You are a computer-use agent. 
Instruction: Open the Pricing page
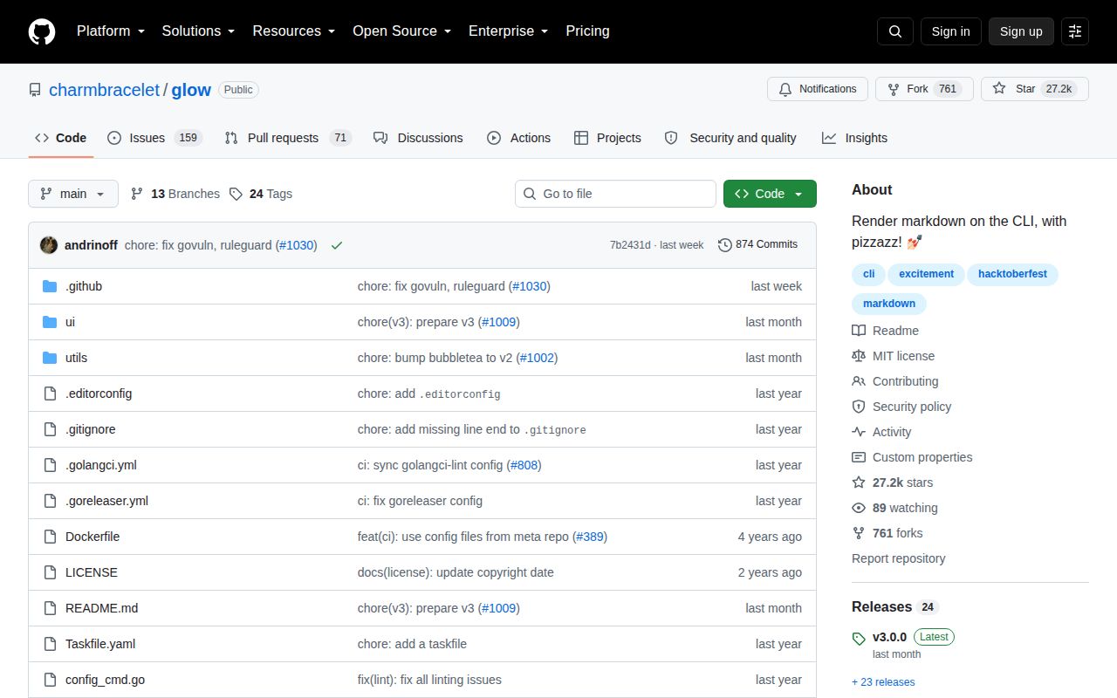click(587, 31)
